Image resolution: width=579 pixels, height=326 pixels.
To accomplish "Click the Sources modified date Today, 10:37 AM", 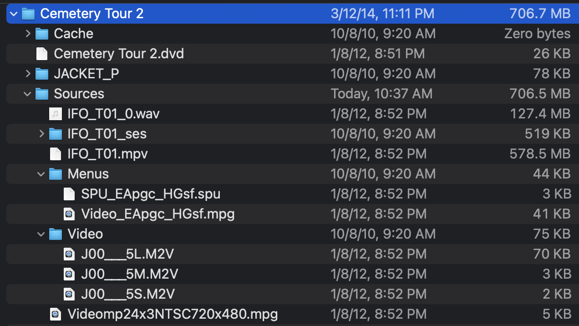I will [381, 94].
